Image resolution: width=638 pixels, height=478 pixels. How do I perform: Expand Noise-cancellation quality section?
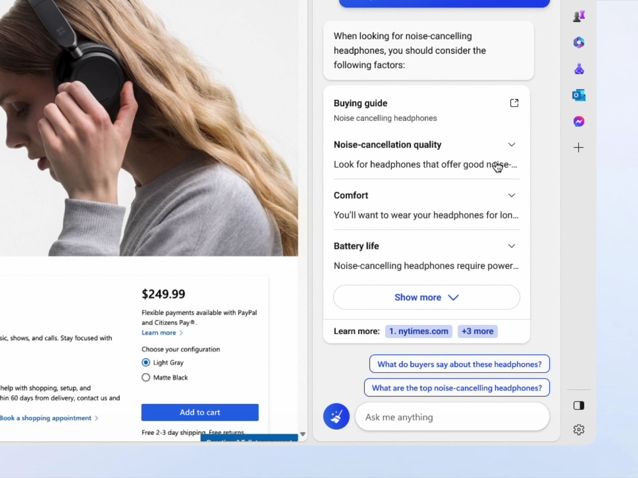[512, 145]
